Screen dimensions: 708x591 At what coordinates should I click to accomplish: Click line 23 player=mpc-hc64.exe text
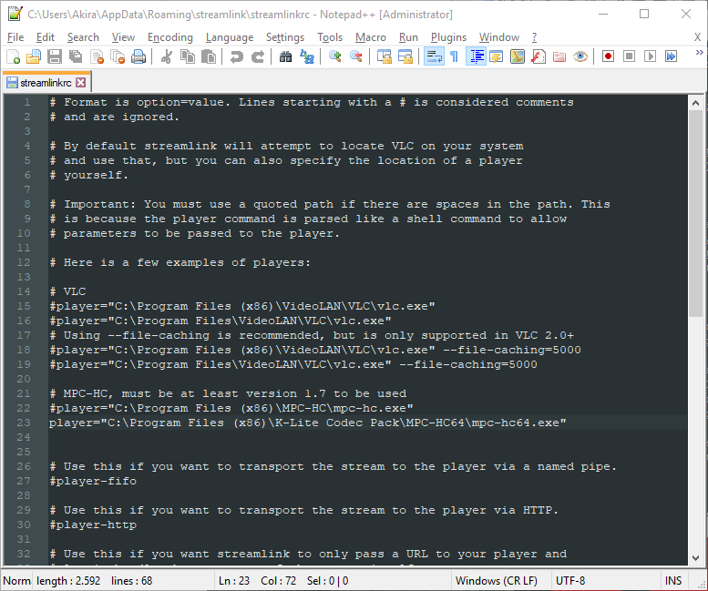[x=307, y=423]
